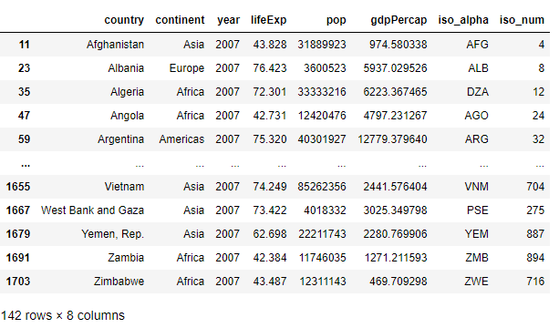Select Zambia's lifeExp value 42.384
559x328 pixels.
[270, 258]
